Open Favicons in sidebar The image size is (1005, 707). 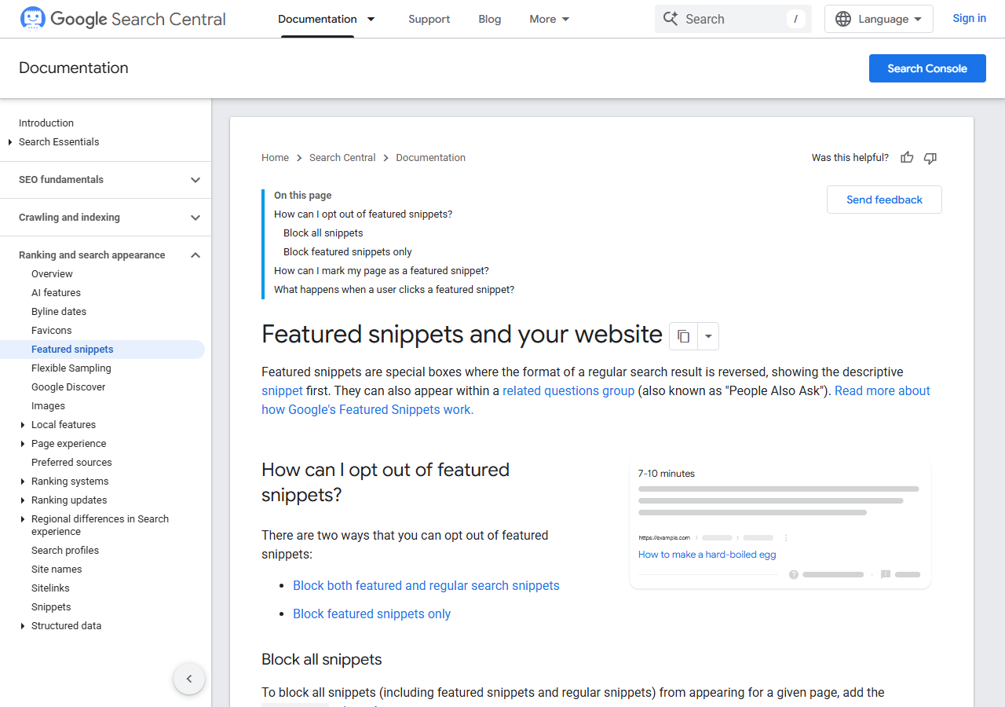51,331
